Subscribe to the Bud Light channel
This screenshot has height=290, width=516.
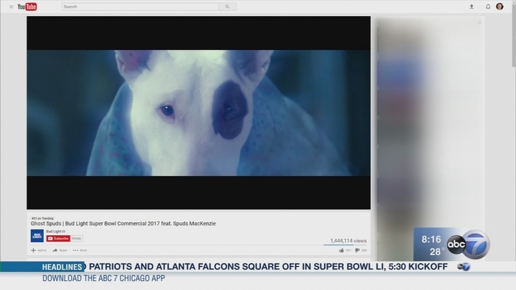58,238
